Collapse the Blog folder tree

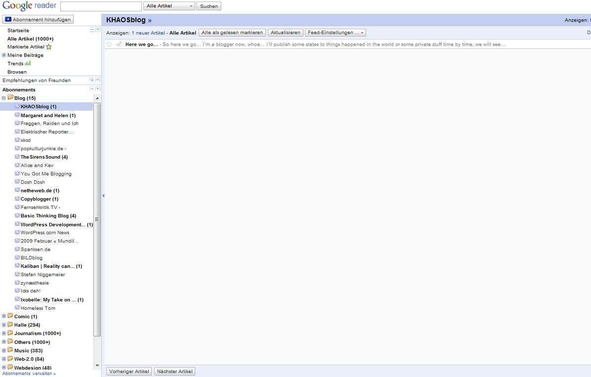pyautogui.click(x=4, y=98)
